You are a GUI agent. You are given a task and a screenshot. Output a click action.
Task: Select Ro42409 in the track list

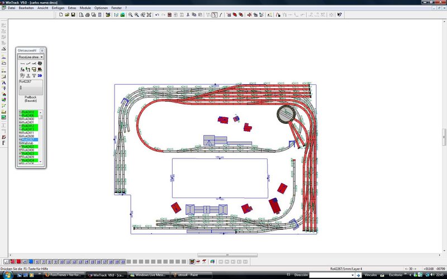tap(28, 157)
